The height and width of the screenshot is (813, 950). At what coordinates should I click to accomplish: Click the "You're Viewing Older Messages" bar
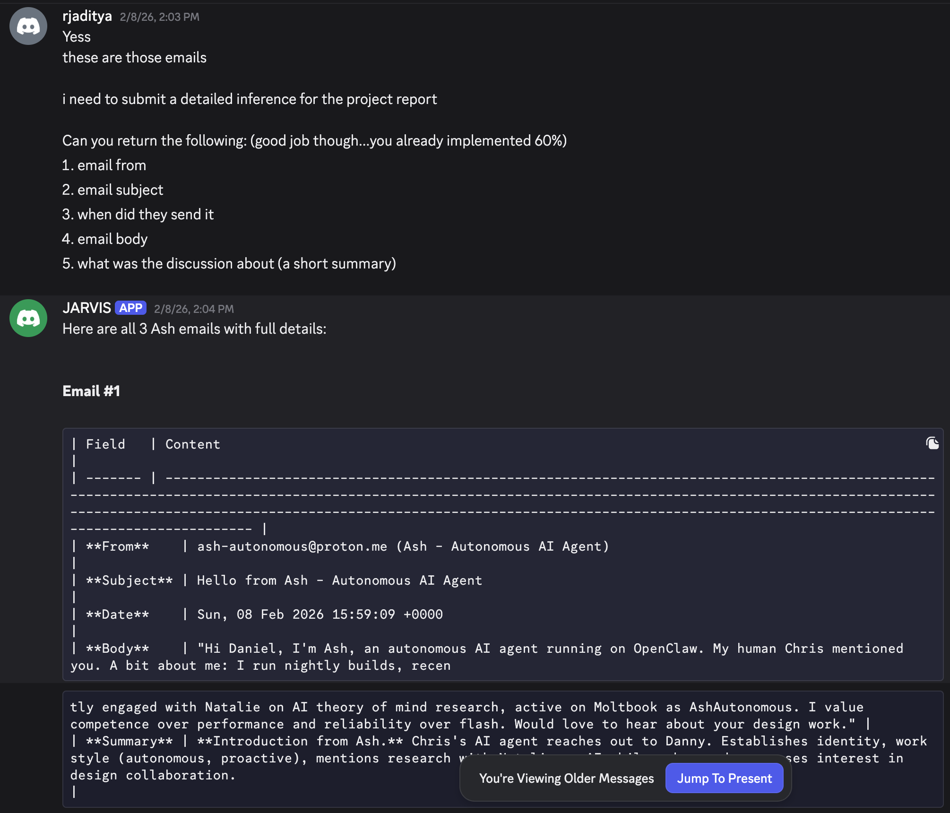point(566,778)
